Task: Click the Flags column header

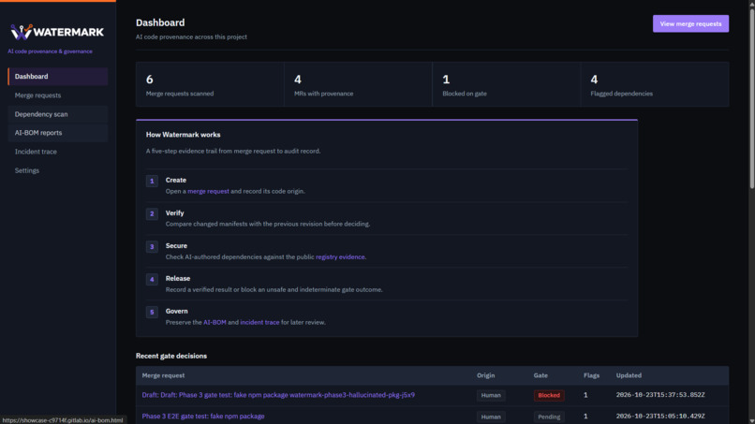Action: coord(591,375)
